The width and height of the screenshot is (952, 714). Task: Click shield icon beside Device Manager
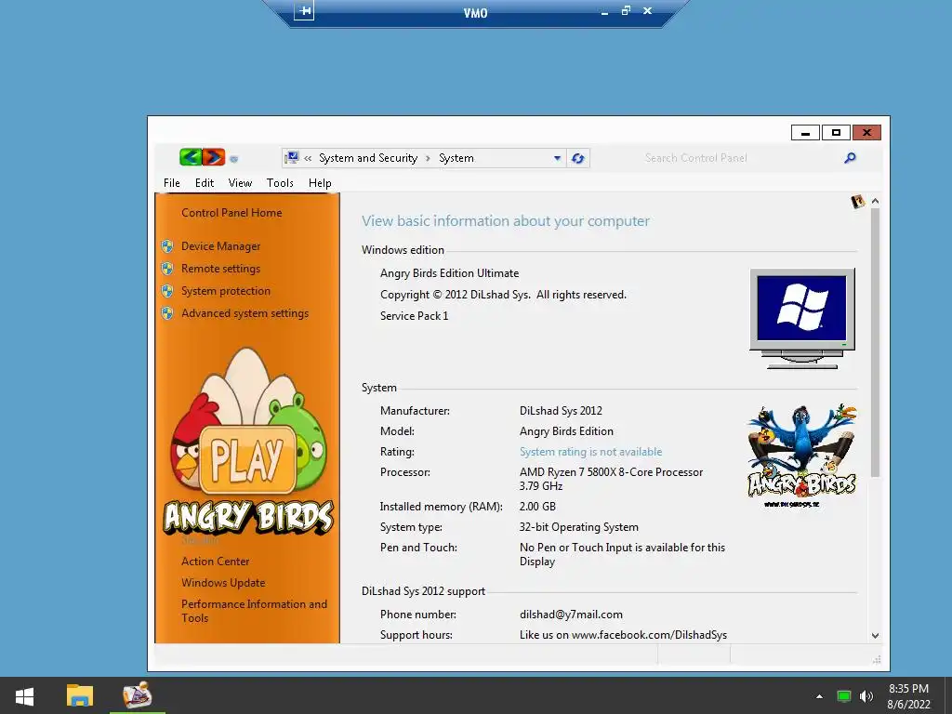[167, 246]
